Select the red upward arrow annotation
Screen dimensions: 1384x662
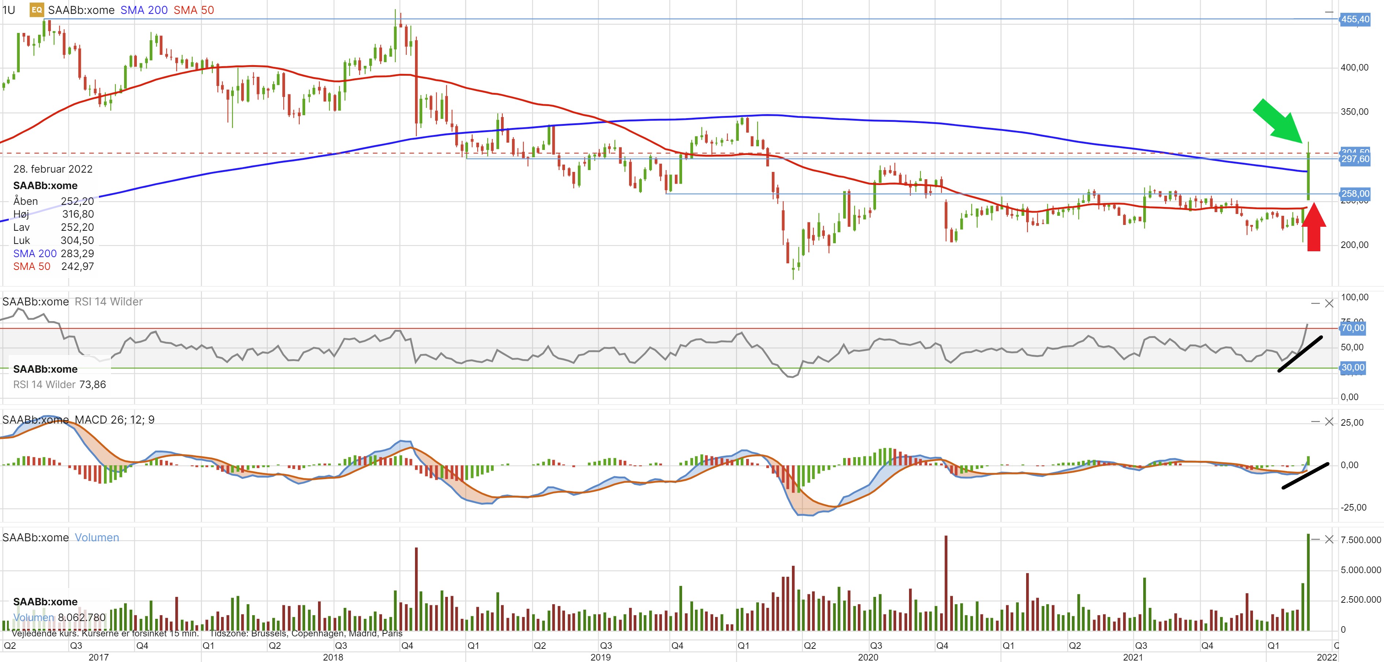[1314, 228]
